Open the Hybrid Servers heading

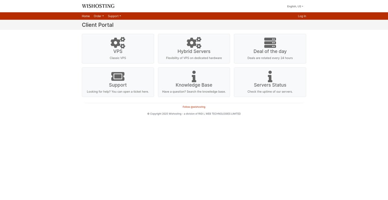[x=194, y=51]
